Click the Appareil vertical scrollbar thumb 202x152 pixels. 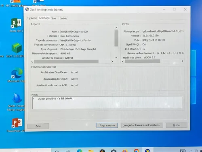click(116, 38)
